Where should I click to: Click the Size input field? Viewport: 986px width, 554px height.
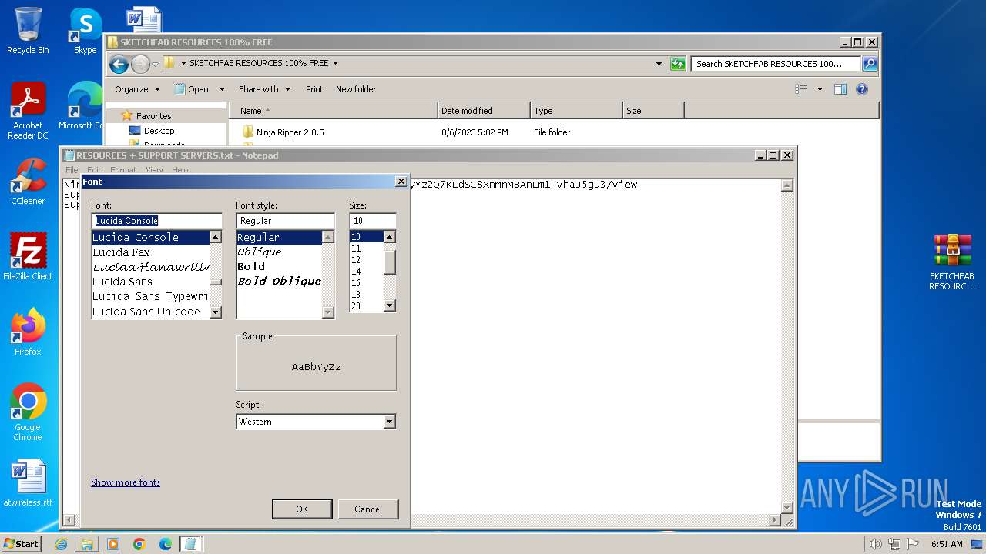tap(373, 221)
